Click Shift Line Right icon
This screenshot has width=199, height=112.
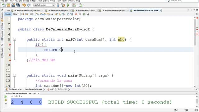[x=72, y=14]
